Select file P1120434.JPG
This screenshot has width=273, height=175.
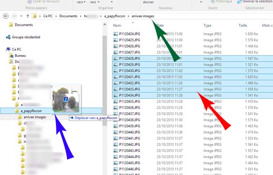(x=130, y=95)
